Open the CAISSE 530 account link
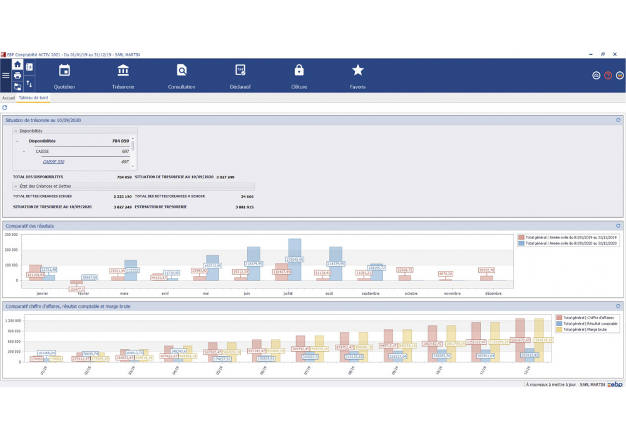 pyautogui.click(x=53, y=162)
